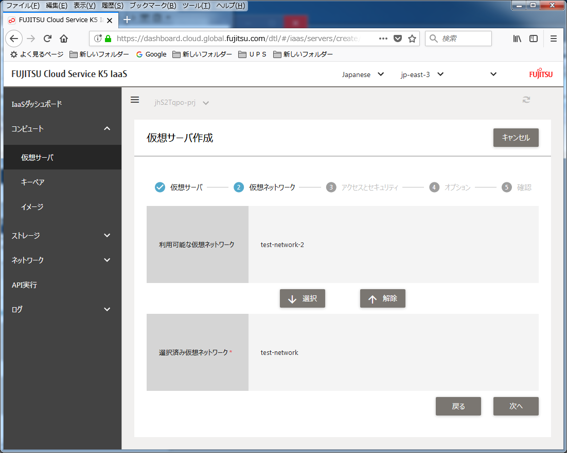
Task: Click the green padlock security icon
Action: 108,38
